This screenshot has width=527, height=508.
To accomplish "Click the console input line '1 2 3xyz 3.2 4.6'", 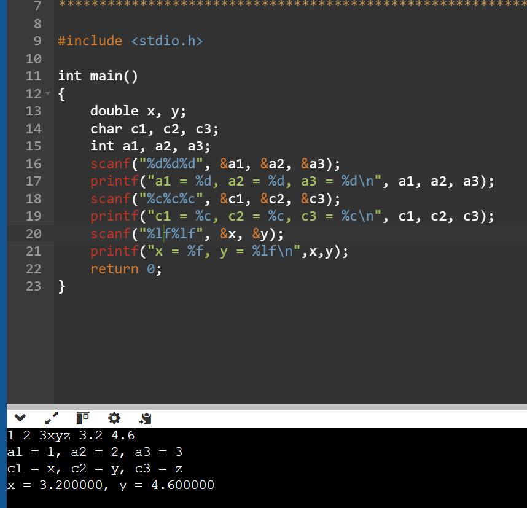I will click(x=71, y=436).
